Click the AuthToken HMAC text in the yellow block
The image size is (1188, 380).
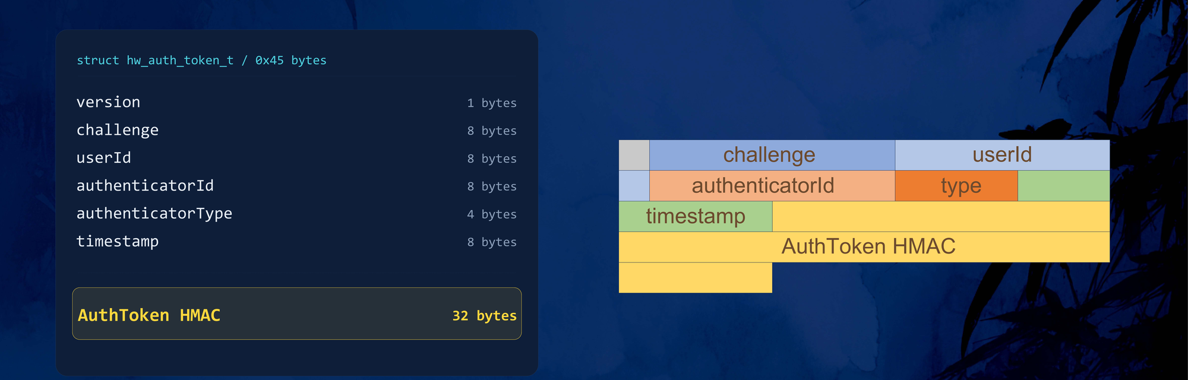(868, 246)
